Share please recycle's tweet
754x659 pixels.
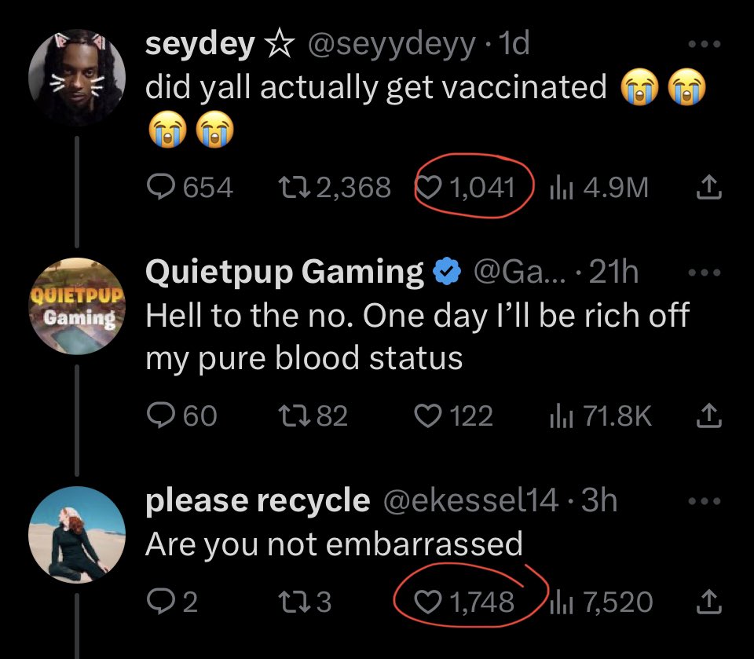coord(709,602)
